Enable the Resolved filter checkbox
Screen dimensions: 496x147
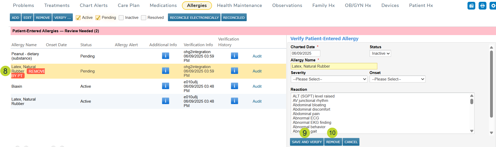click(x=144, y=18)
